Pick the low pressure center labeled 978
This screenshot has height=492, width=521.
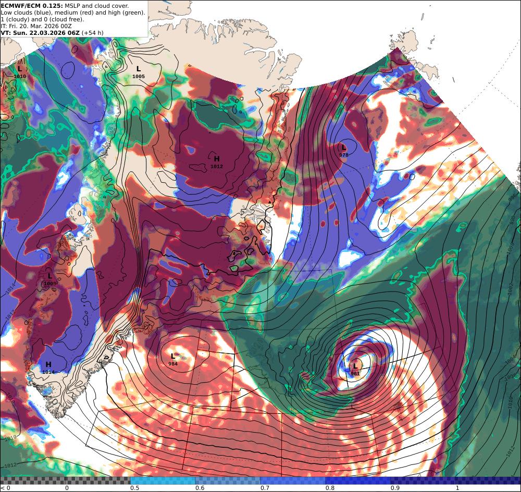point(343,150)
